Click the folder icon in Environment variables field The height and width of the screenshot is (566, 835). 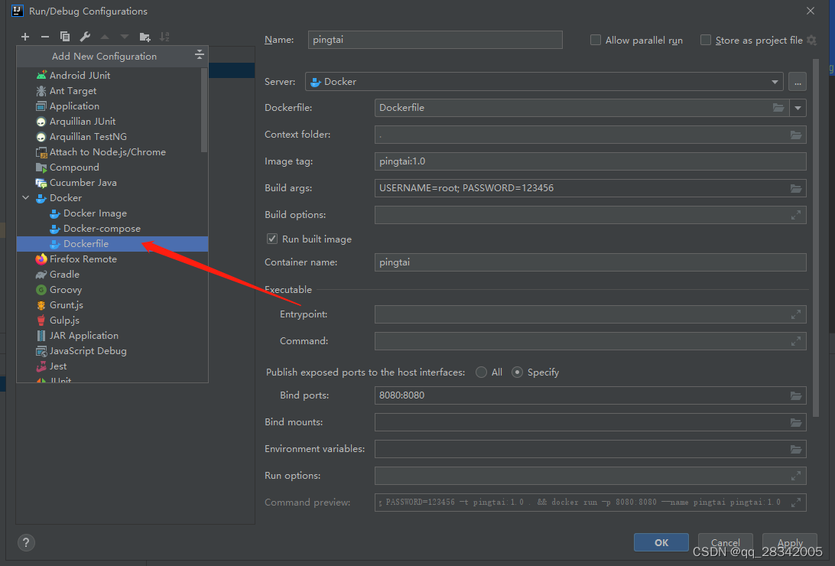[x=796, y=449]
